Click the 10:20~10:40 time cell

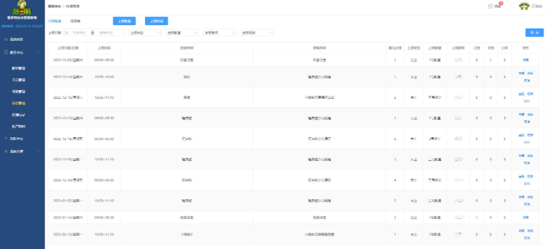[x=104, y=77]
